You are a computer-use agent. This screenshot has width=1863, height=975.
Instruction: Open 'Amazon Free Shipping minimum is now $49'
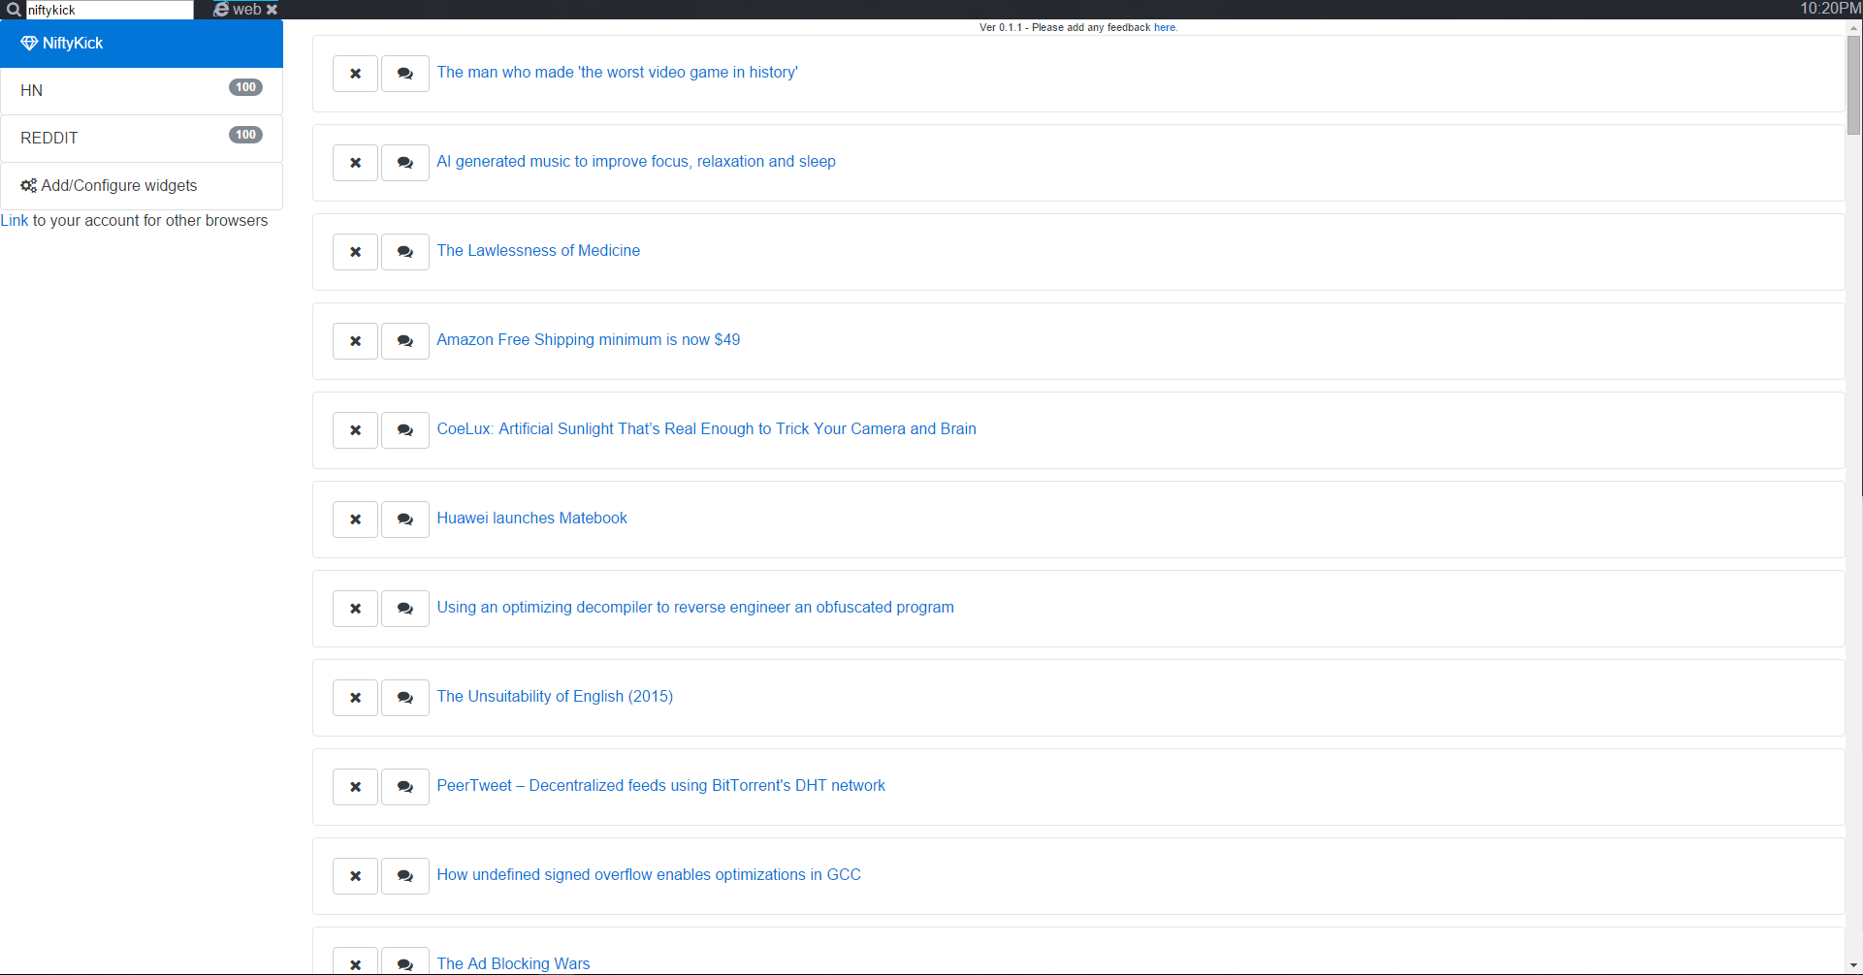(589, 340)
